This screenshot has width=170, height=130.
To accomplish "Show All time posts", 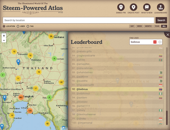I will click(164, 26).
